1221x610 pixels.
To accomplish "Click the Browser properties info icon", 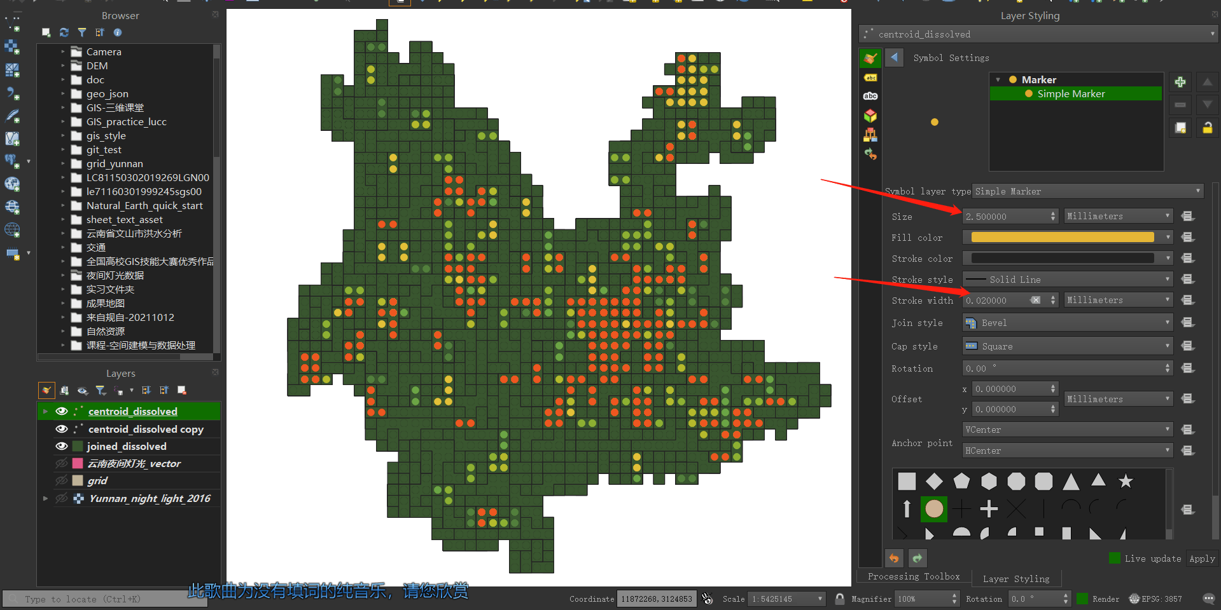I will 118,32.
